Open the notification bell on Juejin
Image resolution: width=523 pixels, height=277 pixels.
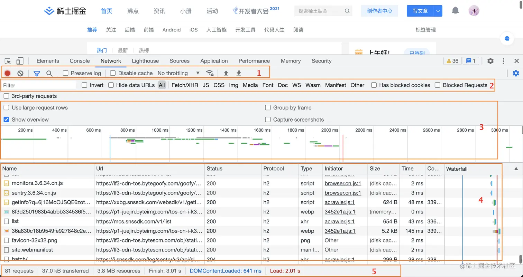click(456, 11)
